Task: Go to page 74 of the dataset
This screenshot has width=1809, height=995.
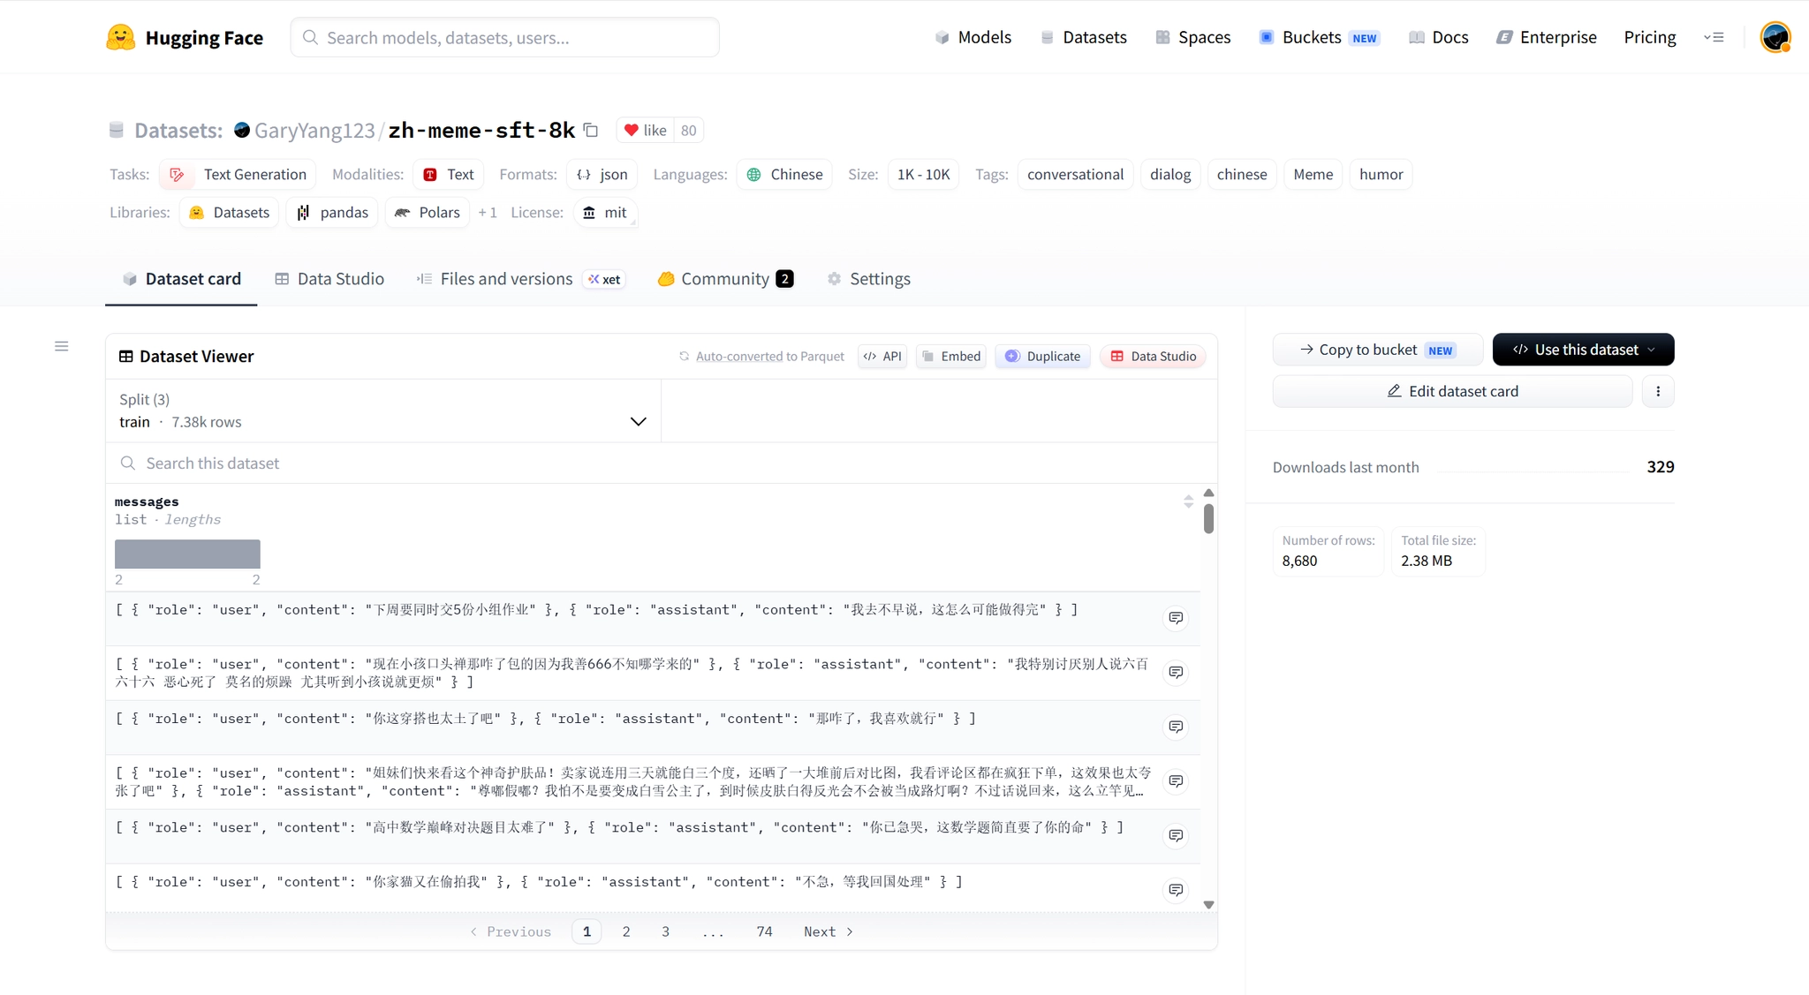Action: [x=765, y=931]
